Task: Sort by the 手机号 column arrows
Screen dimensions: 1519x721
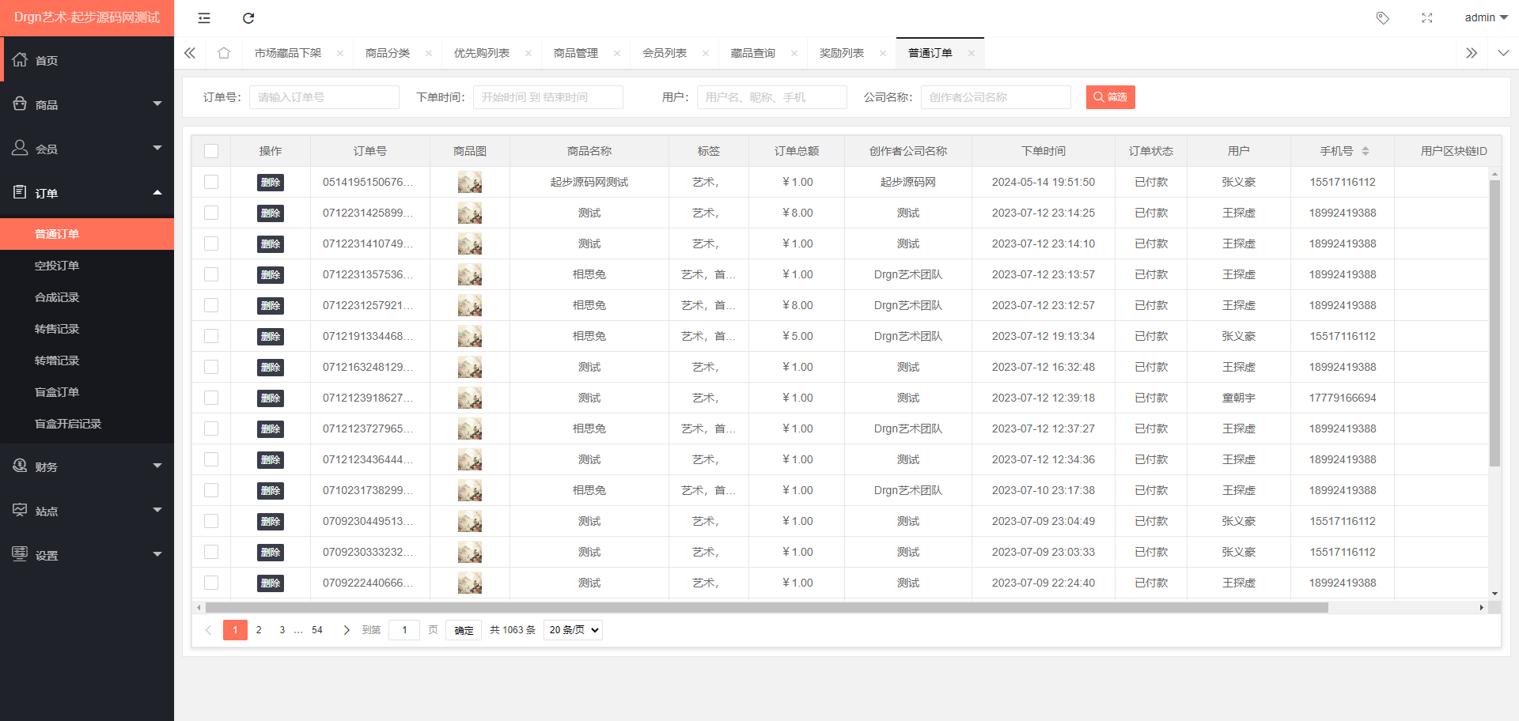Action: click(1366, 151)
